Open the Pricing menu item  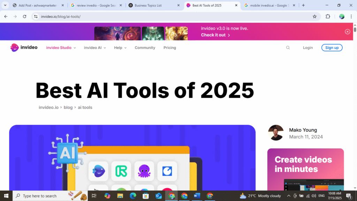tap(170, 48)
